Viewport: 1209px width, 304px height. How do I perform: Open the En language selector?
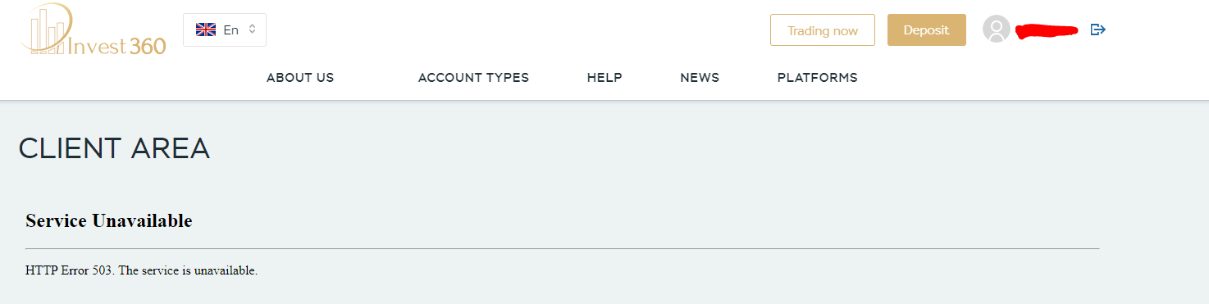pos(225,30)
